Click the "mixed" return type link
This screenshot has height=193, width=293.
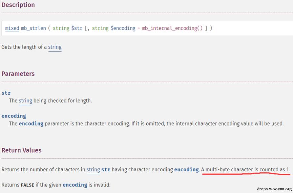(x=12, y=28)
